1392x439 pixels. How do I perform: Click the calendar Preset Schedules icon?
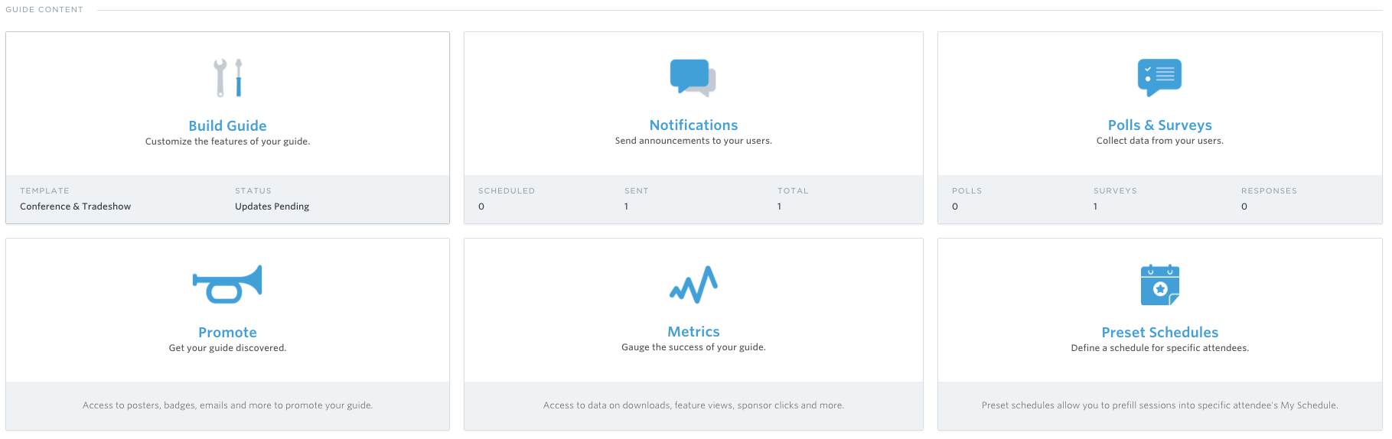[1159, 285]
